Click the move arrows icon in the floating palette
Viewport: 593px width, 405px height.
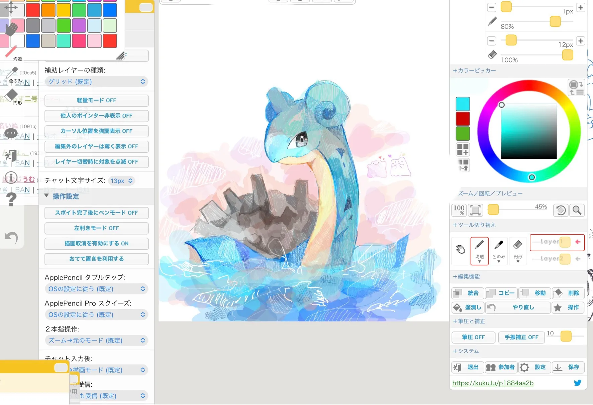[11, 7]
